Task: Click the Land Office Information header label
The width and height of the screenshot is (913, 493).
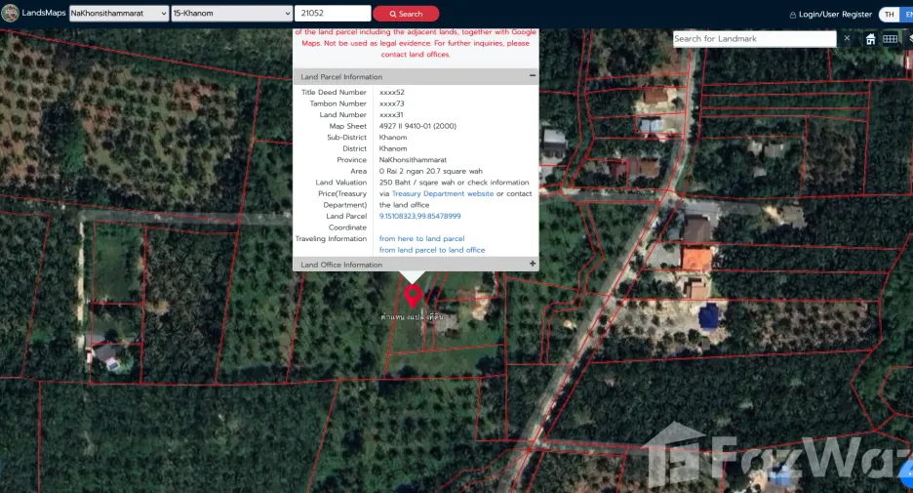Action: tap(341, 265)
